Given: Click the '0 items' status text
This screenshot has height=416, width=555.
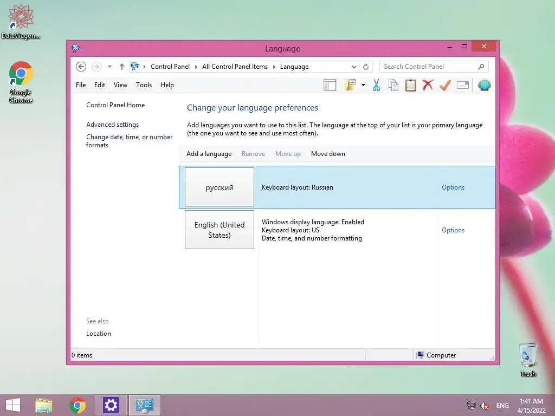Looking at the screenshot, I should click(x=82, y=355).
